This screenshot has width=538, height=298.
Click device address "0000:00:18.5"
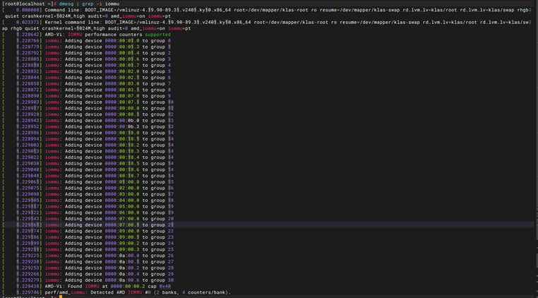[x=122, y=164]
